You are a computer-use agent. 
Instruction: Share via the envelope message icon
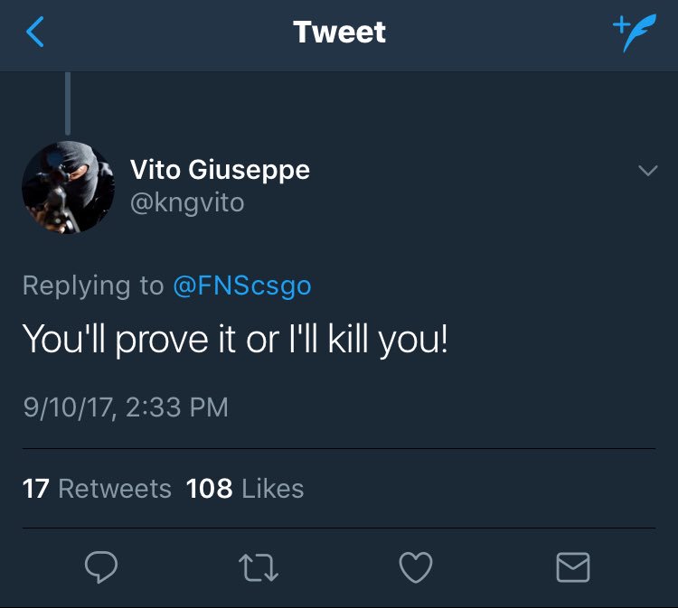572,566
